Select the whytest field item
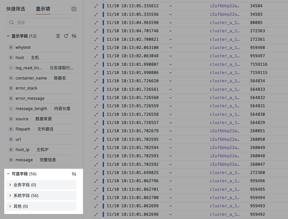This screenshot has height=219, width=288. tap(23, 47)
